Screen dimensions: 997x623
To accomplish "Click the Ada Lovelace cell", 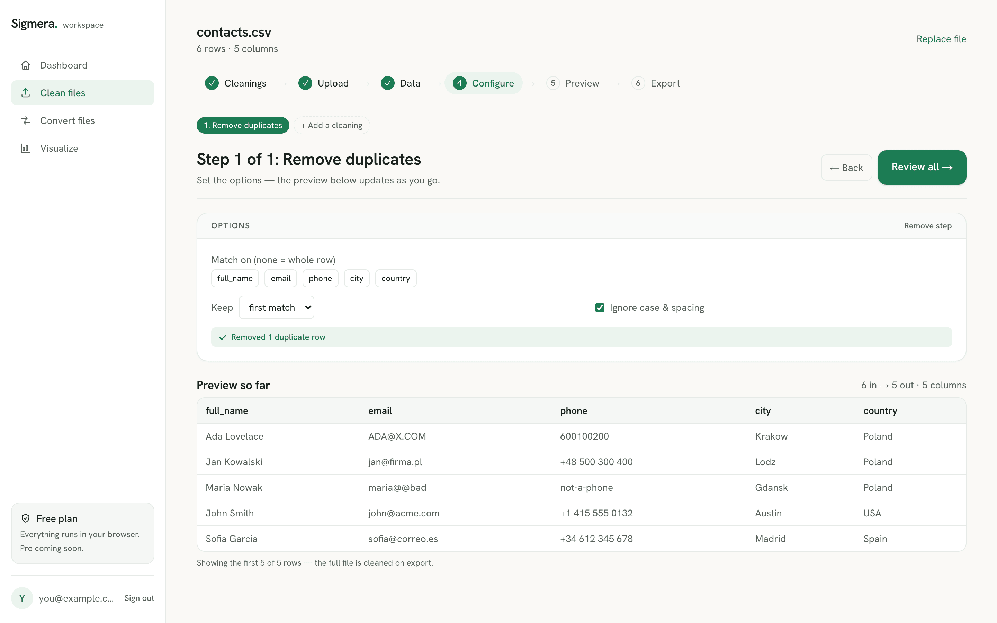I will pyautogui.click(x=234, y=436).
